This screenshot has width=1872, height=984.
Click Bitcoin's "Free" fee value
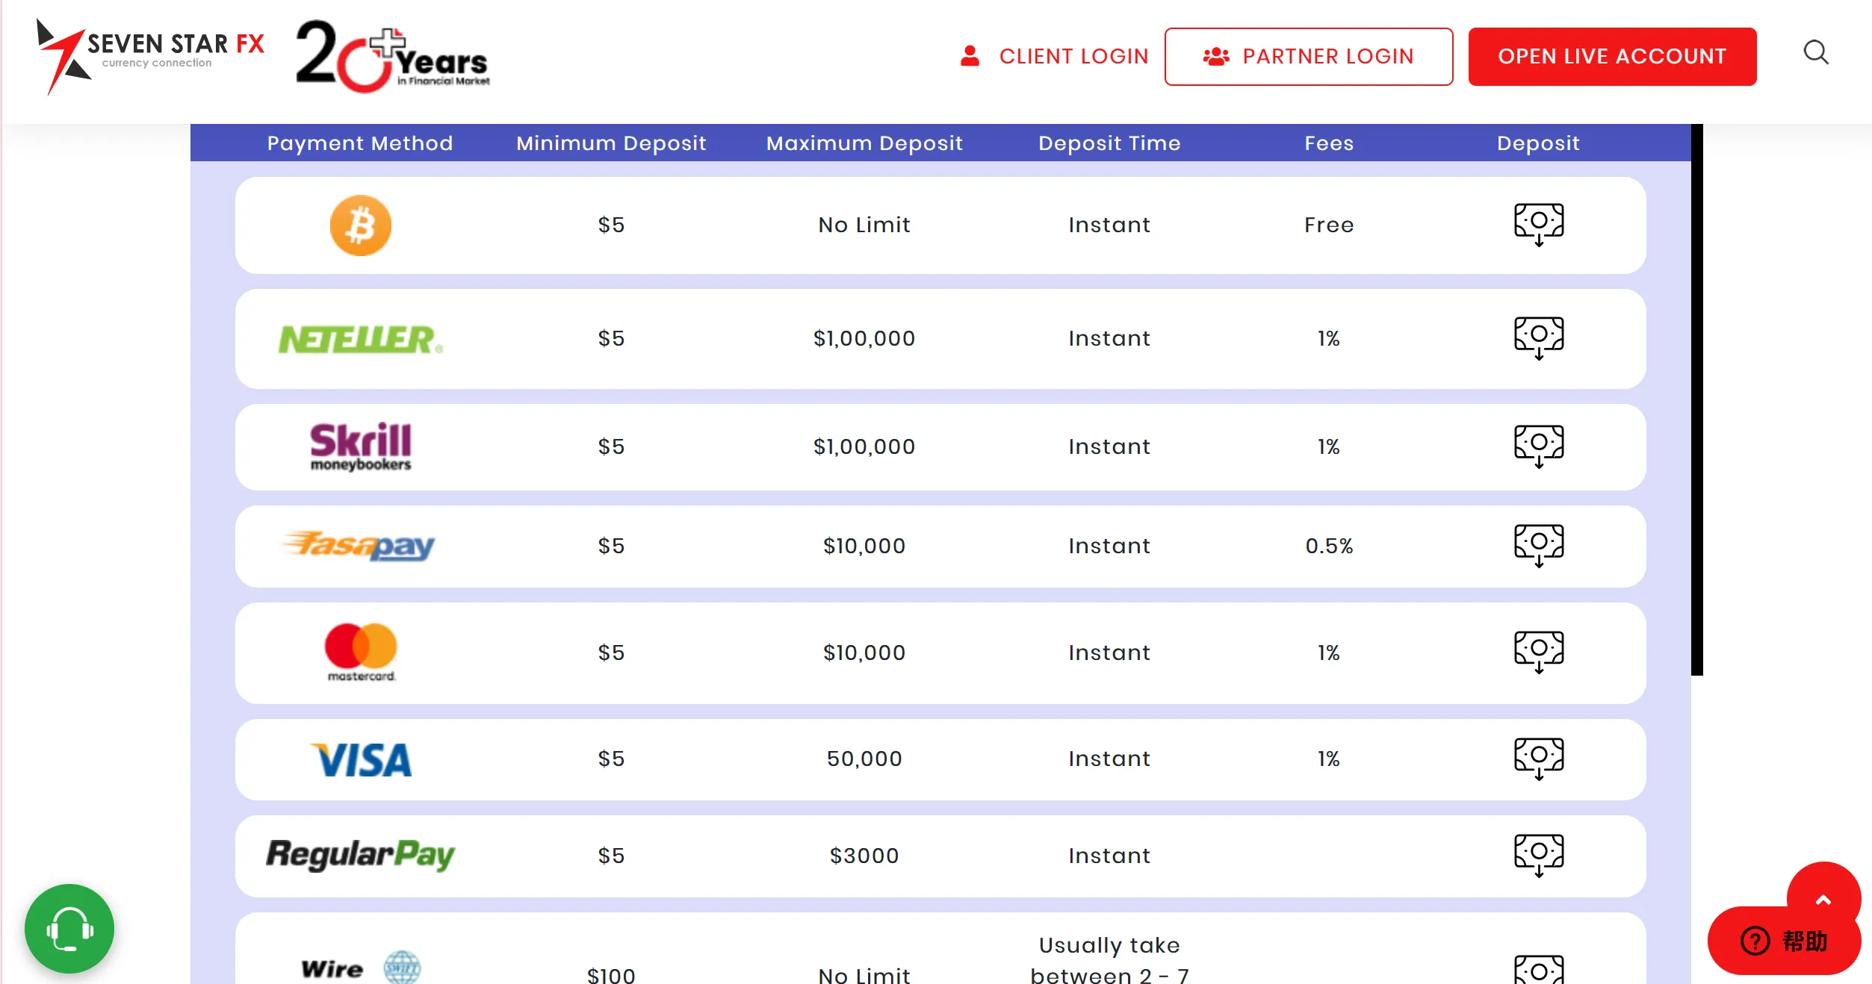click(1329, 225)
